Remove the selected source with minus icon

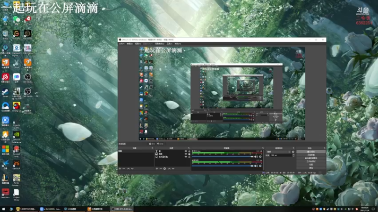(161, 169)
